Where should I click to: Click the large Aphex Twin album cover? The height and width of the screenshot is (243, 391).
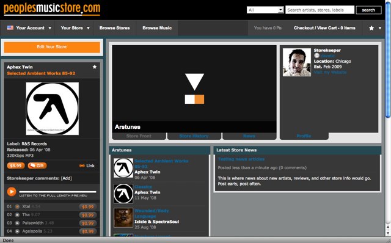[53, 109]
